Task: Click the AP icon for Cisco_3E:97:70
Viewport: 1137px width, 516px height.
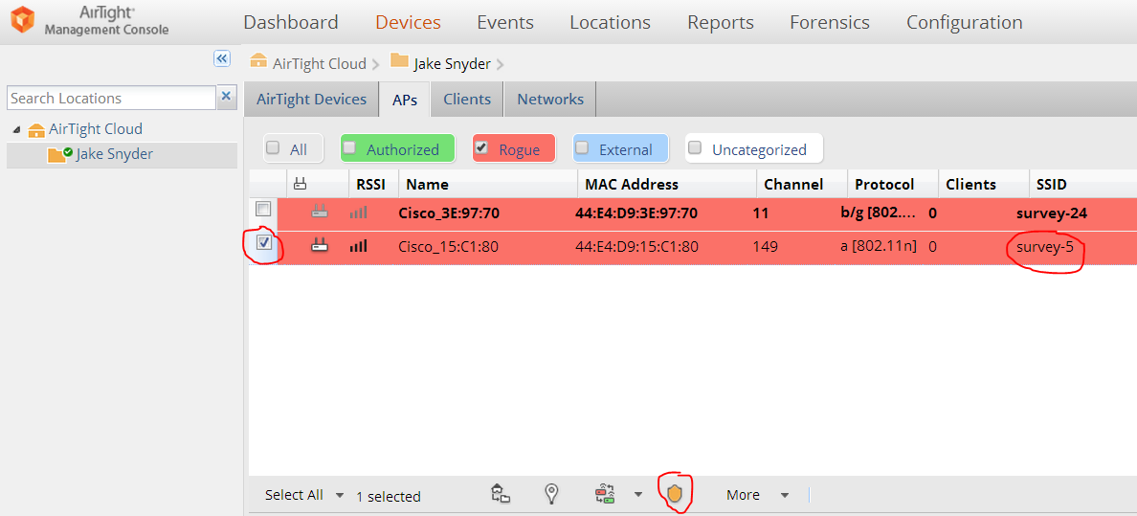Action: pos(320,213)
